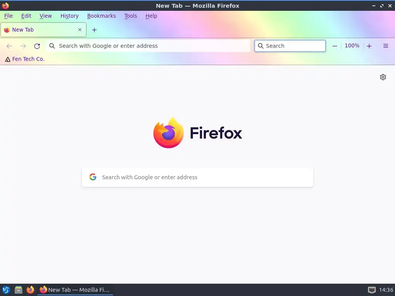Viewport: 395px width, 296px height.
Task: Minimize the Firefox window
Action: pyautogui.click(x=373, y=5)
